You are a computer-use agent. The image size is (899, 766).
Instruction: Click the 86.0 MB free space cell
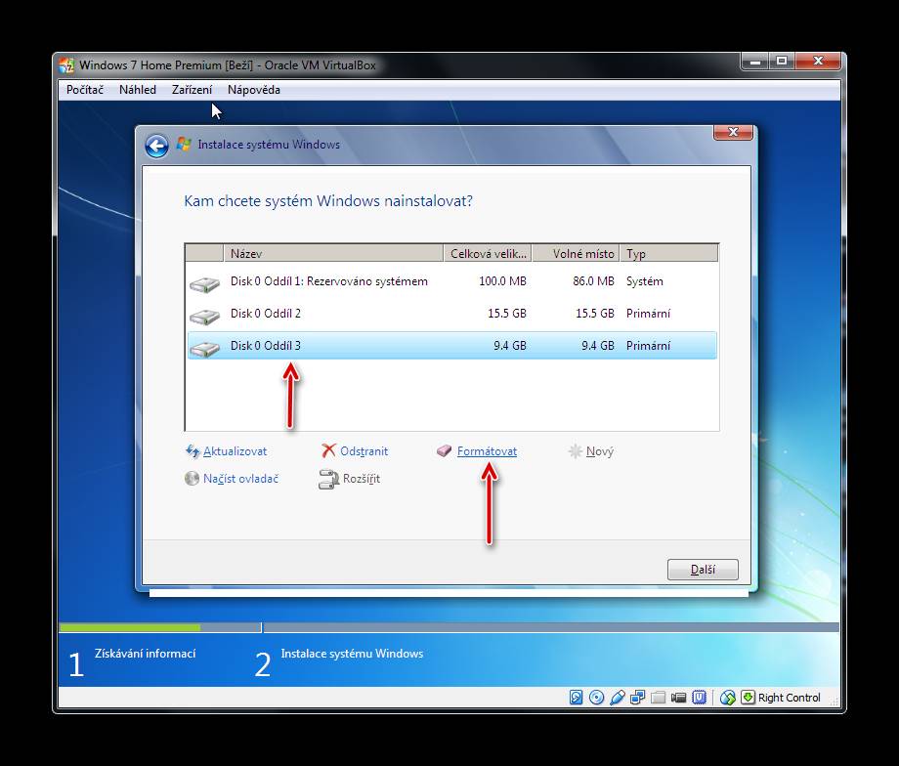(593, 281)
